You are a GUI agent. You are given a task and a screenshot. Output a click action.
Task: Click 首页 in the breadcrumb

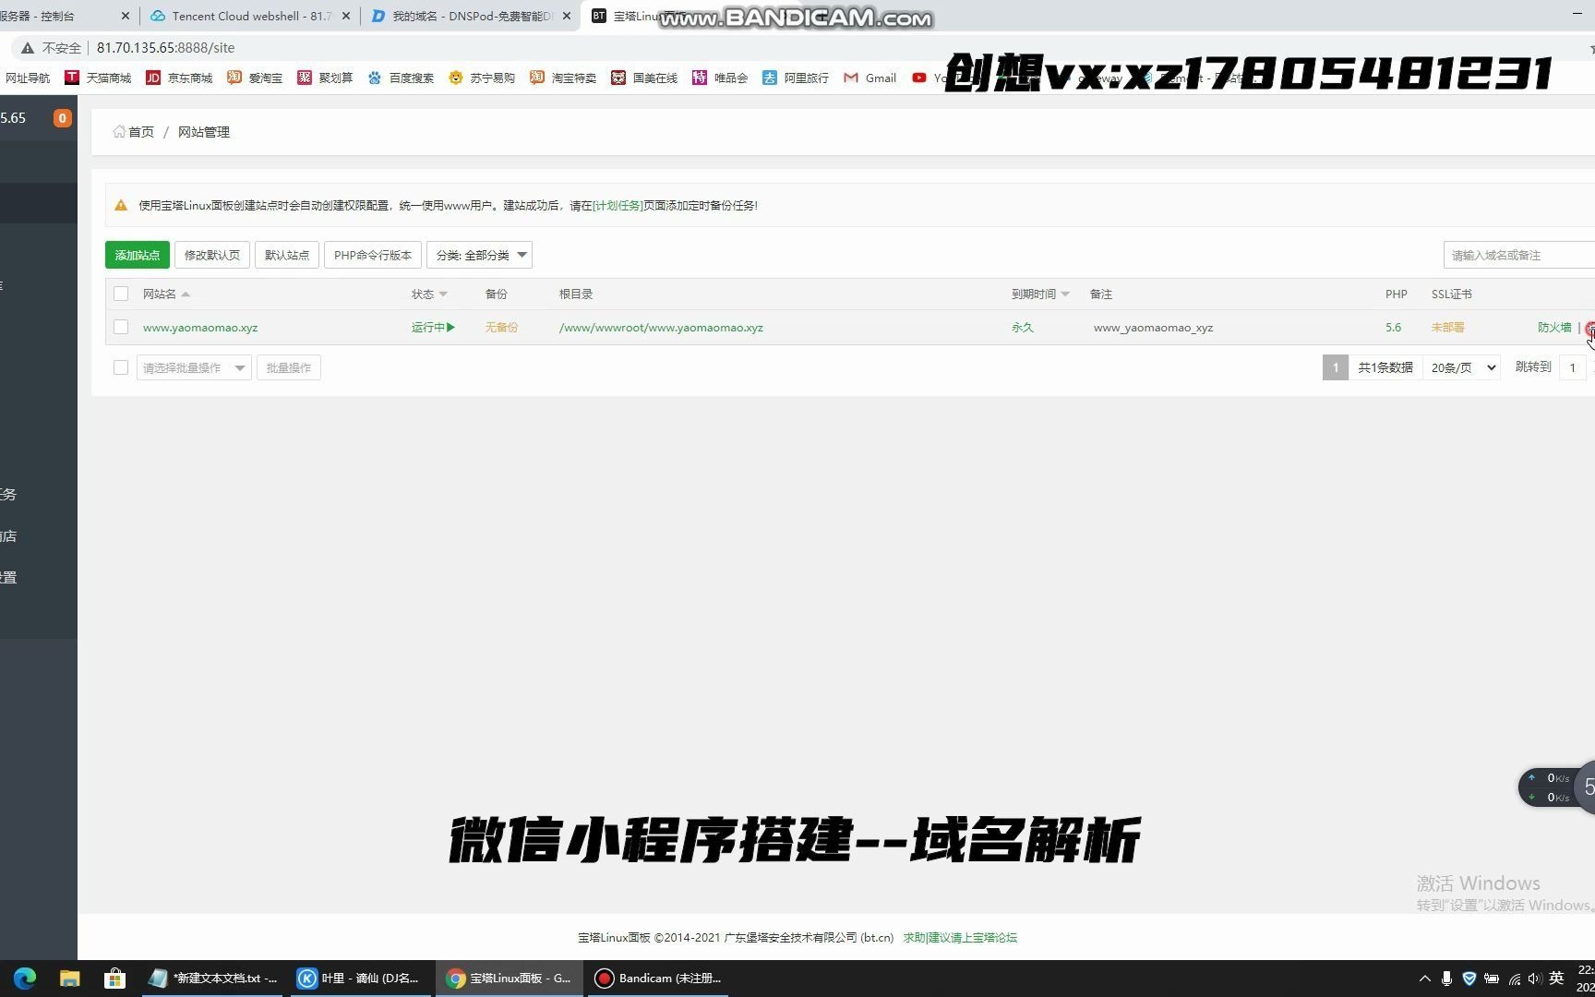[141, 132]
